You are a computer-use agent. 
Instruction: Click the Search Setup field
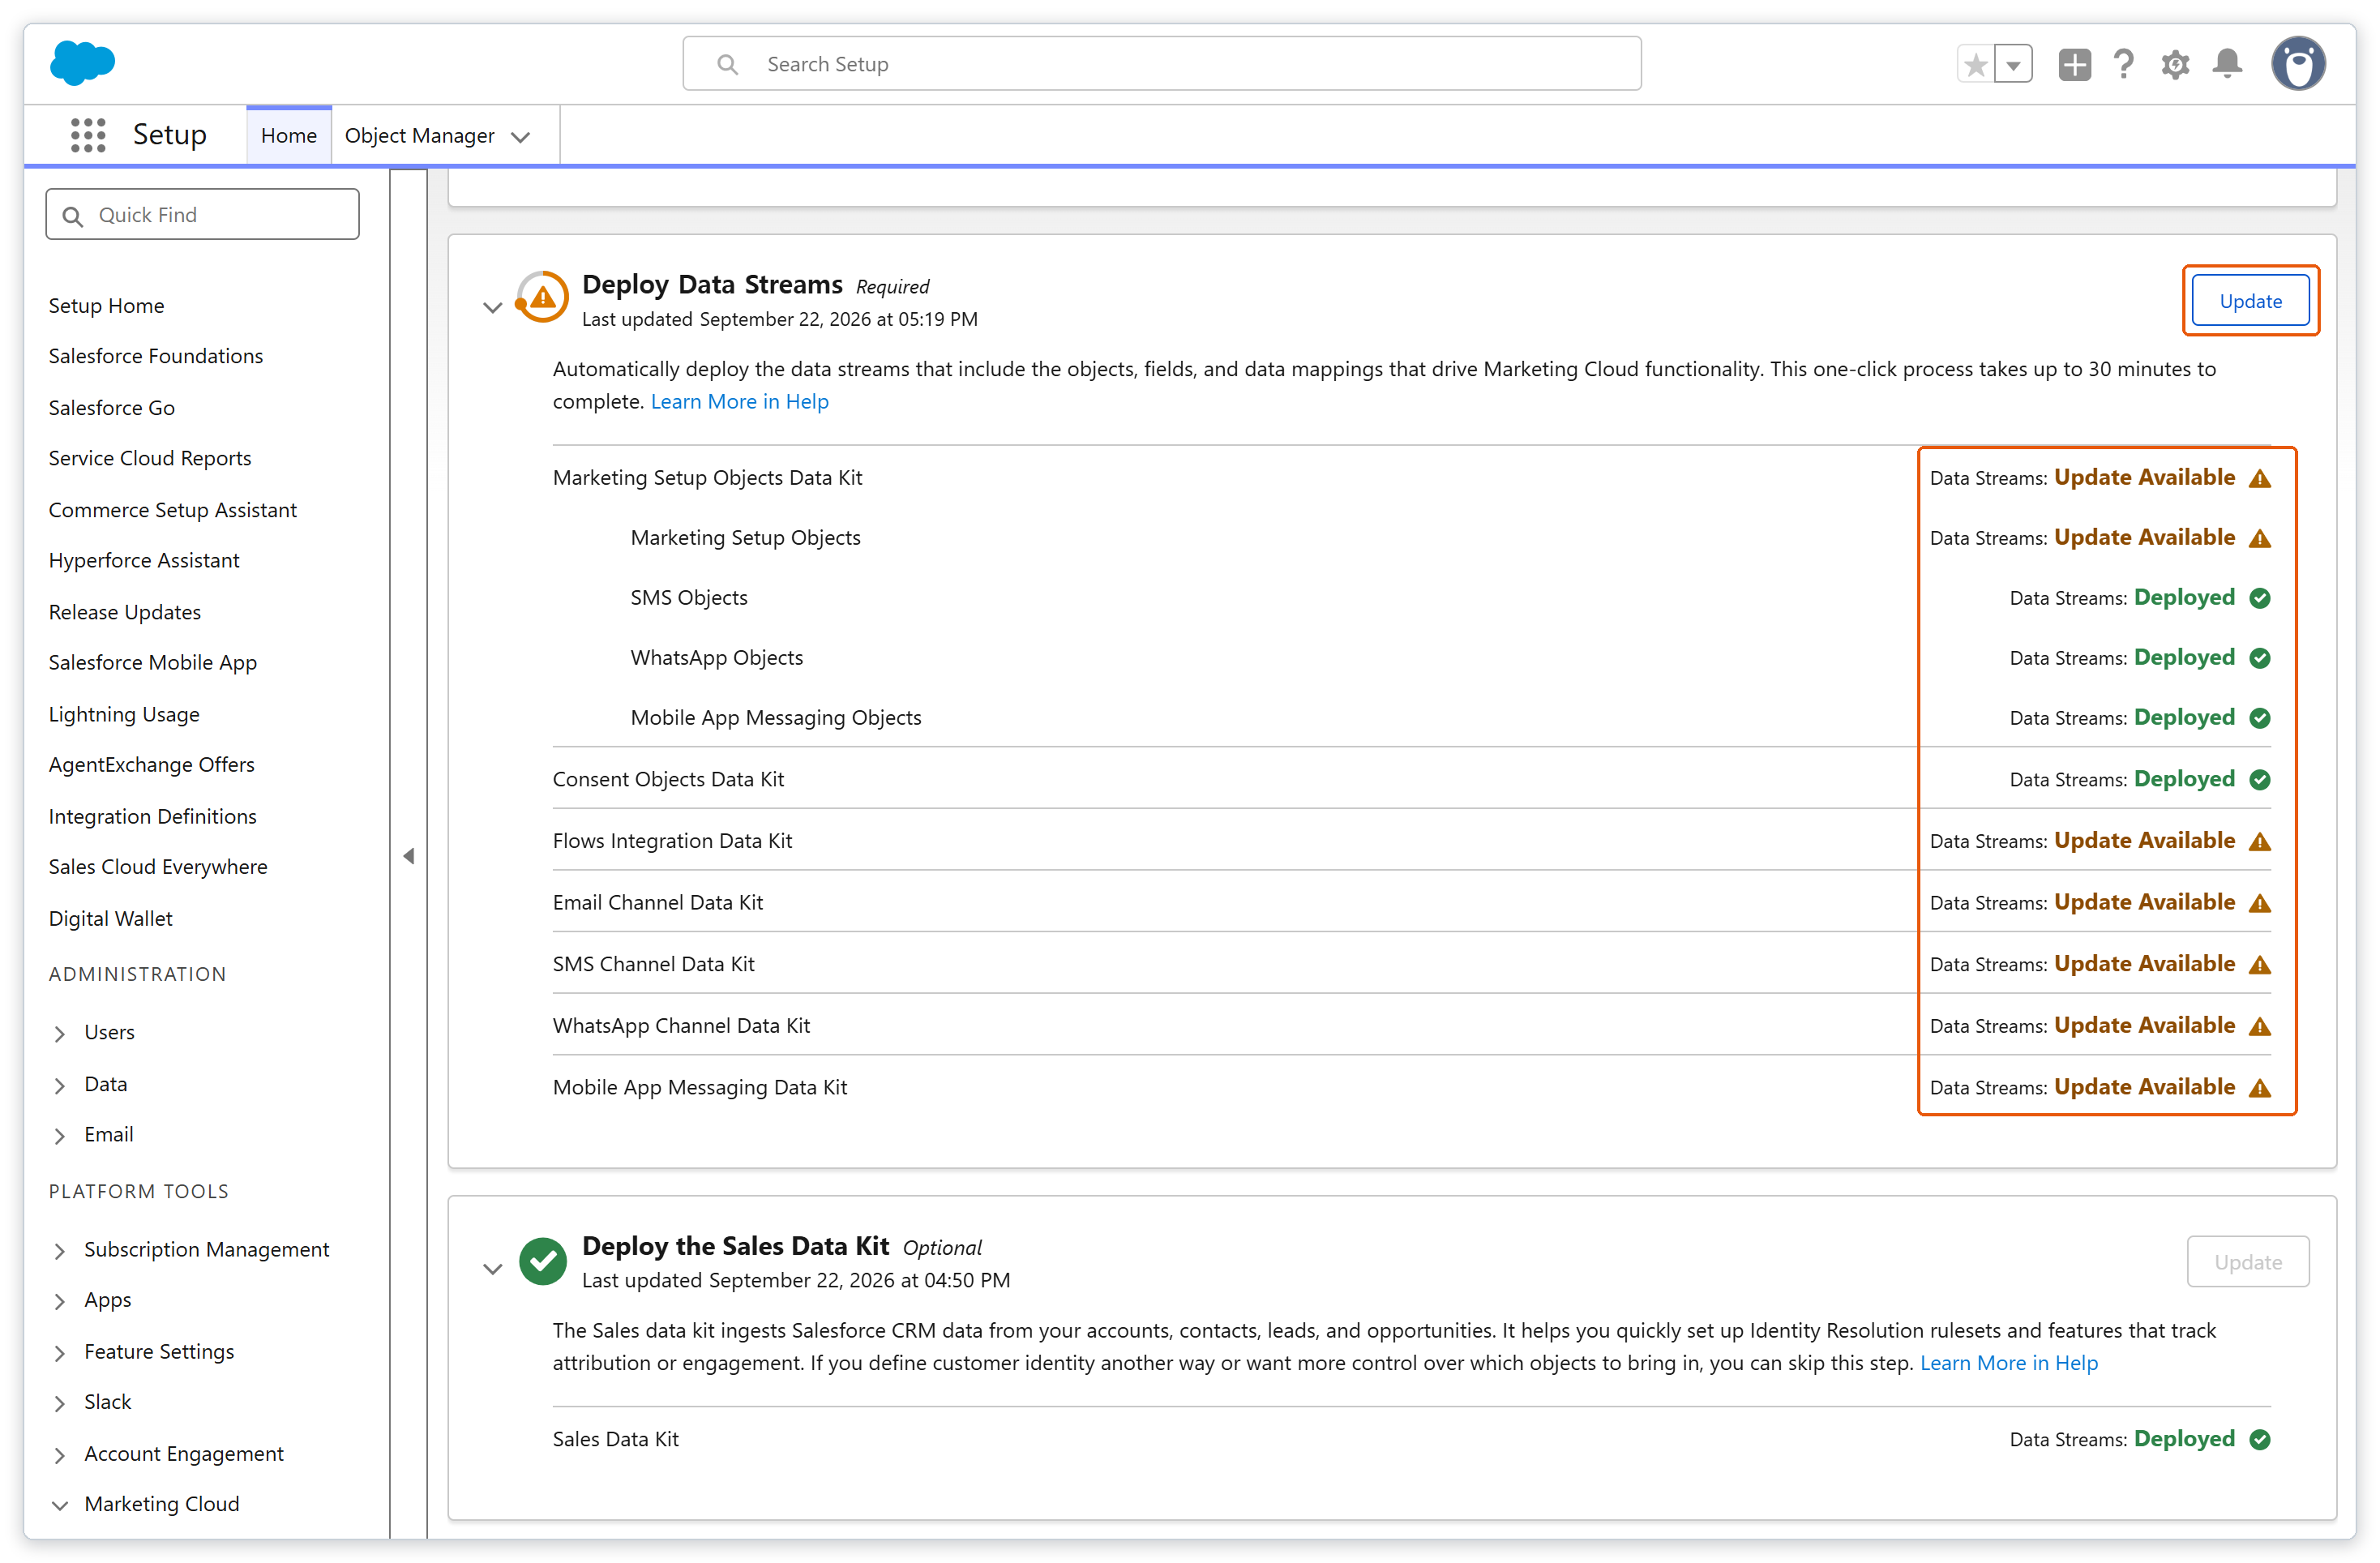pos(1161,64)
